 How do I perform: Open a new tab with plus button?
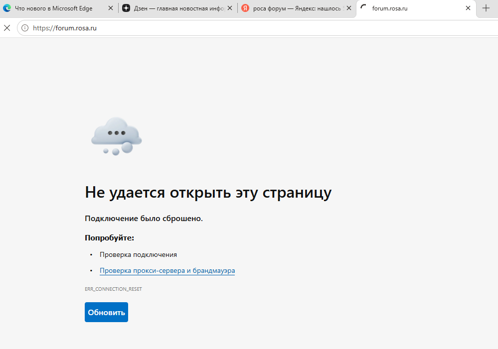coord(486,8)
